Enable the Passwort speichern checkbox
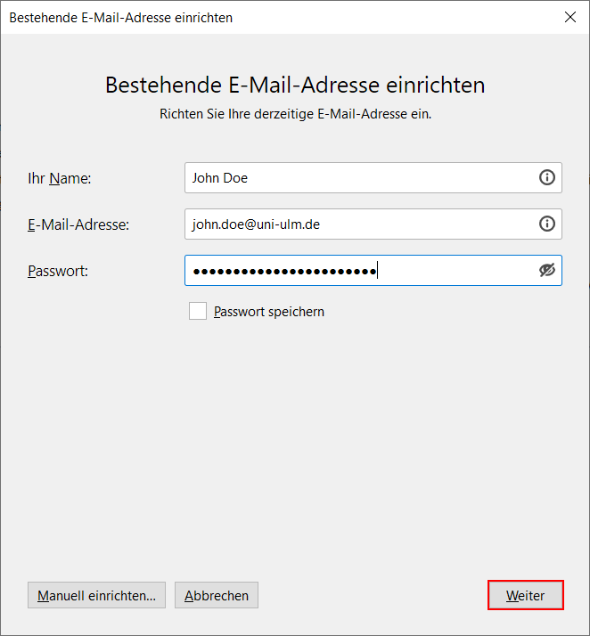The width and height of the screenshot is (590, 636). click(x=198, y=311)
